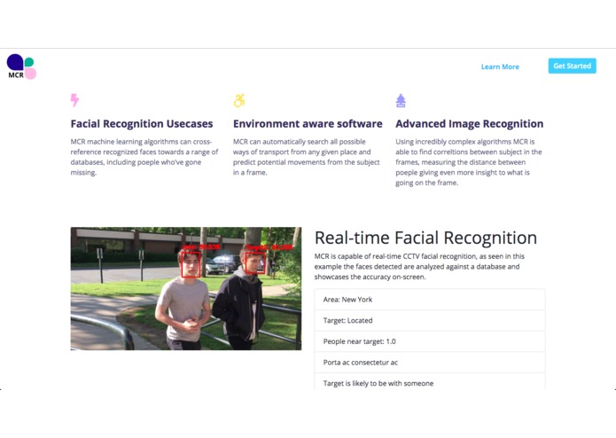Viewport: 616px width, 438px height.
Task: Select the Advanced Image Recognition heading
Action: (470, 124)
